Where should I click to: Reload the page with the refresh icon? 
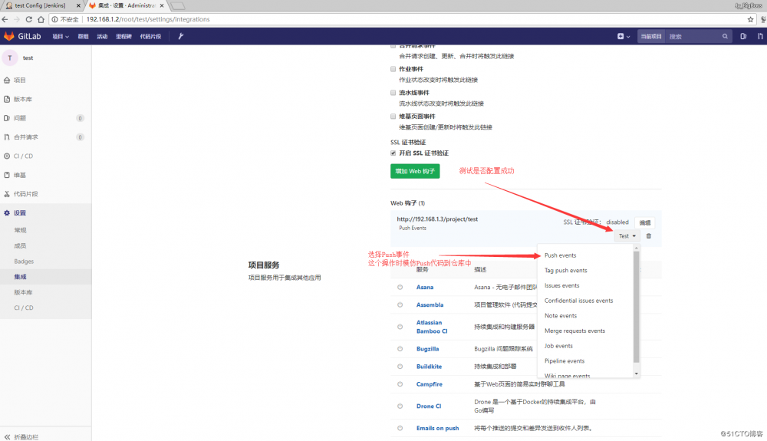point(29,19)
